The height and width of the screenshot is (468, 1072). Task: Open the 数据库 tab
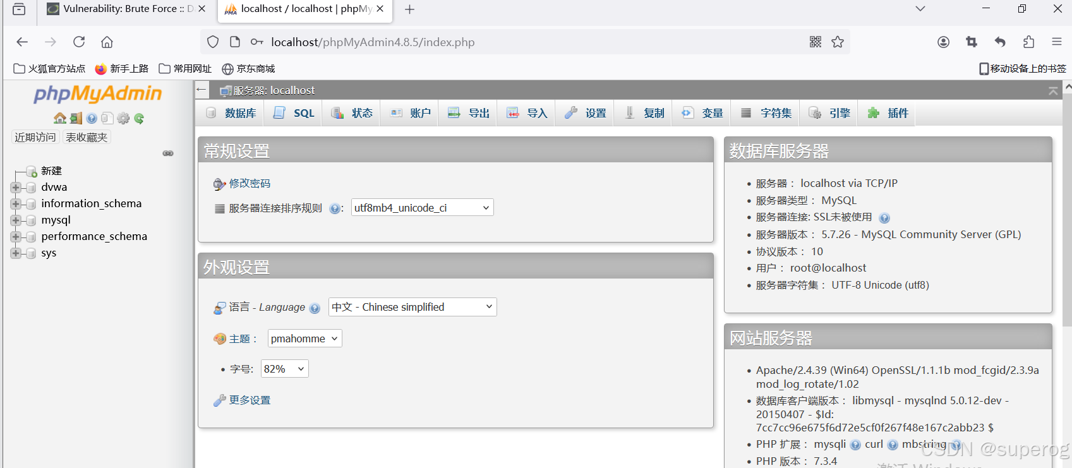(x=231, y=113)
